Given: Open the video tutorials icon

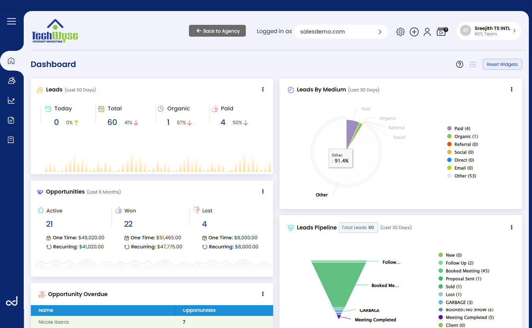Looking at the screenshot, I should [x=441, y=32].
